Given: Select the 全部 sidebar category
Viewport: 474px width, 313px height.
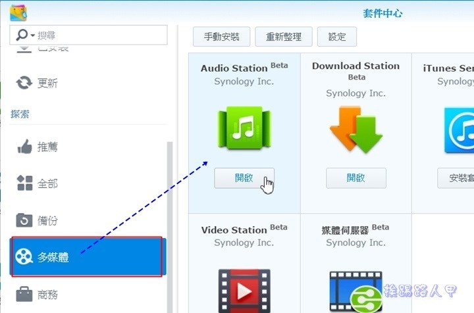Looking at the screenshot, I should [88, 183].
